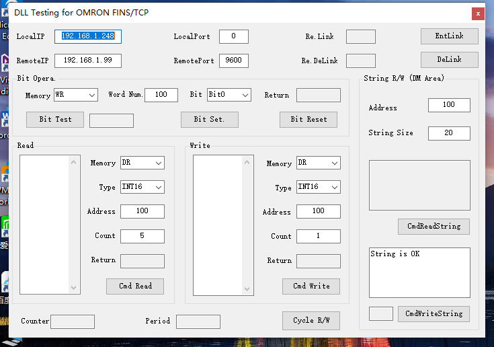Click the Write list scroll up arrow

247,162
